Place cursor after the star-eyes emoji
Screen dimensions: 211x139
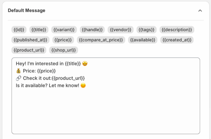coord(88,64)
